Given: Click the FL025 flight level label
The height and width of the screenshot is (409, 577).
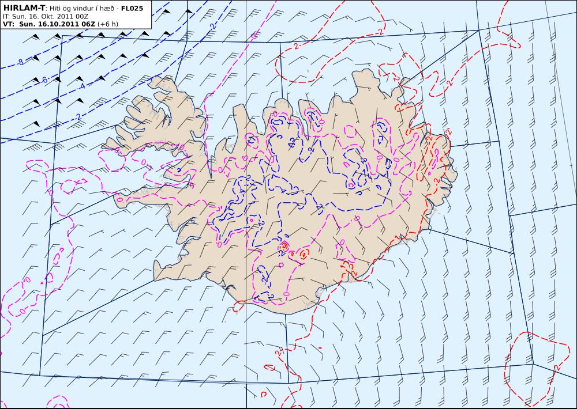Looking at the screenshot, I should tap(132, 9).
